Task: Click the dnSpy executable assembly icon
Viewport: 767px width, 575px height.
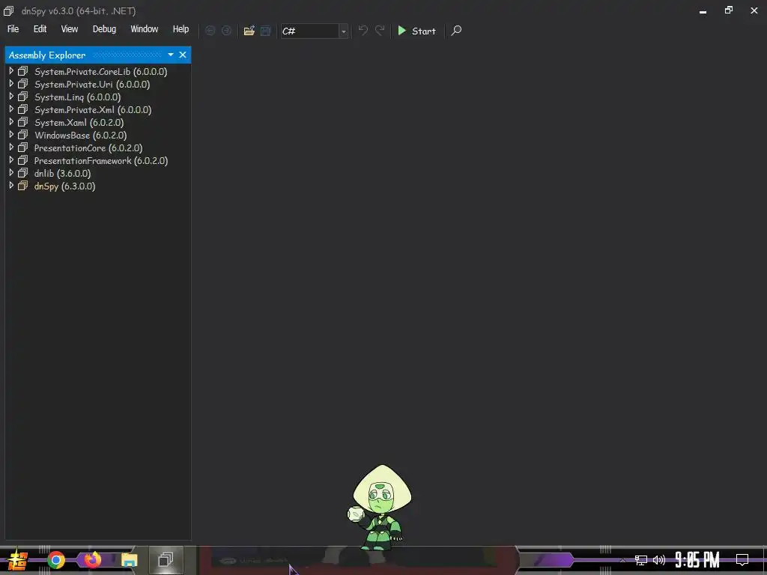Action: coord(22,186)
